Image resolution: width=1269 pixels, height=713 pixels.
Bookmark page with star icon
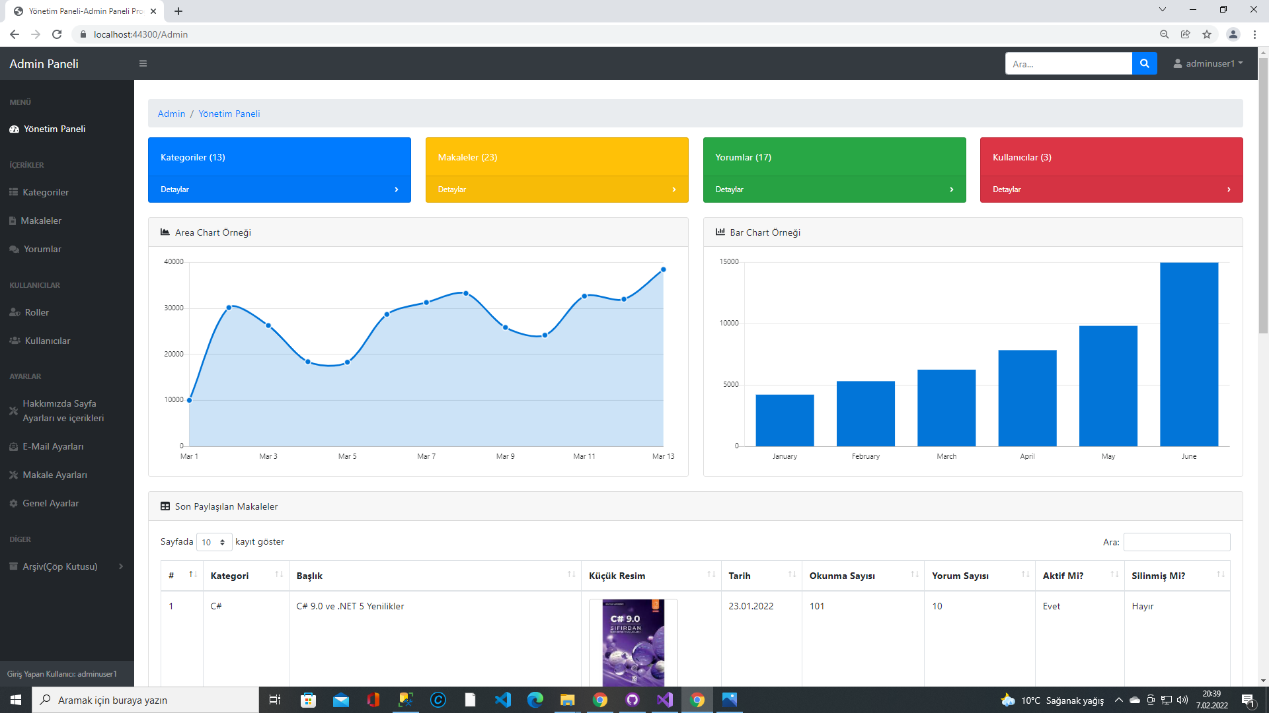tap(1207, 34)
